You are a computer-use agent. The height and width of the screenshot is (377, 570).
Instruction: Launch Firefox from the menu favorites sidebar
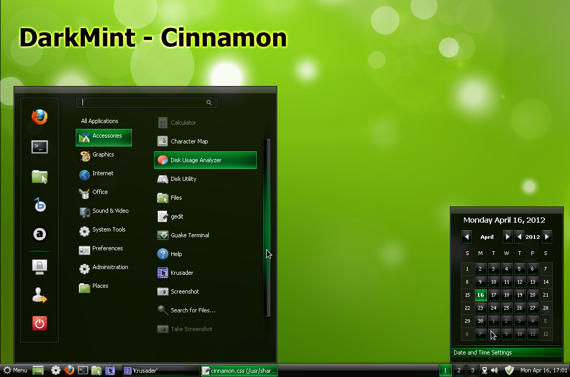(x=40, y=117)
